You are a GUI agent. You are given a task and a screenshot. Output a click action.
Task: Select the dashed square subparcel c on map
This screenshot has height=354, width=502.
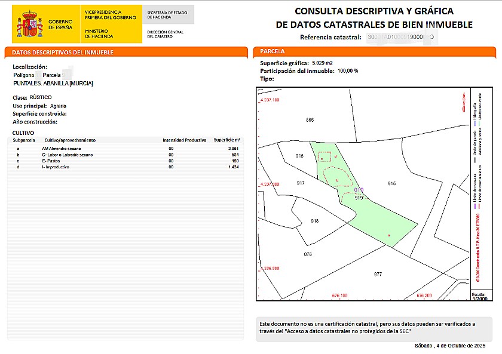coord(325,158)
